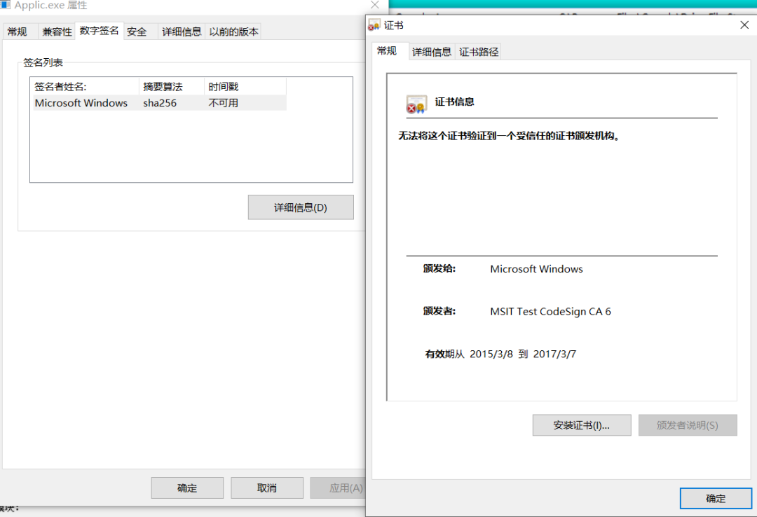Open 详细信息 tab in certificate dialog

click(432, 52)
